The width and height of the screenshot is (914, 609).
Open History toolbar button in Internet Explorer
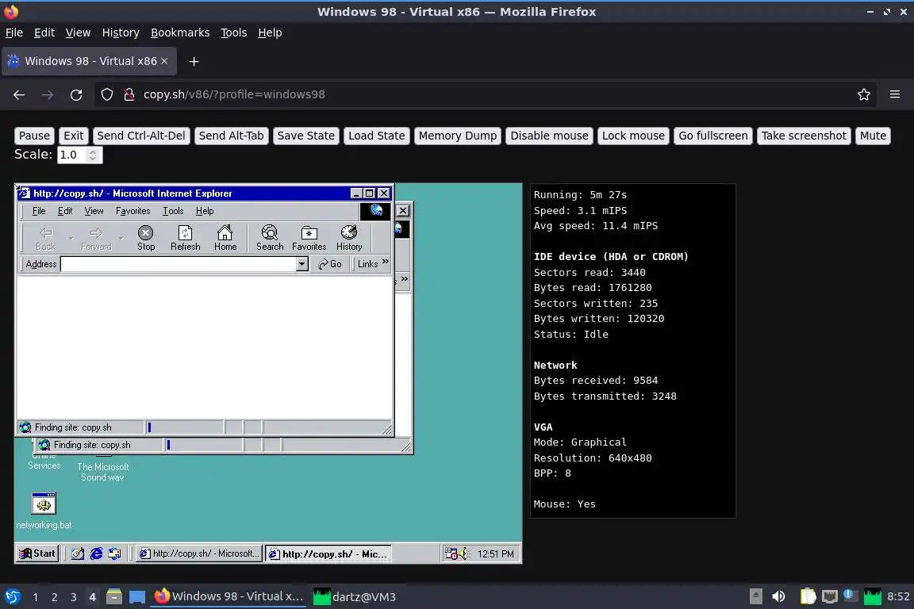point(349,239)
